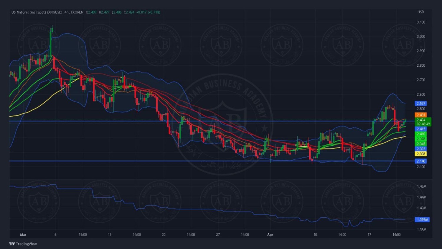
Task: Click the US Natural Gas (Spot) symbol title
Action: (x=37, y=12)
